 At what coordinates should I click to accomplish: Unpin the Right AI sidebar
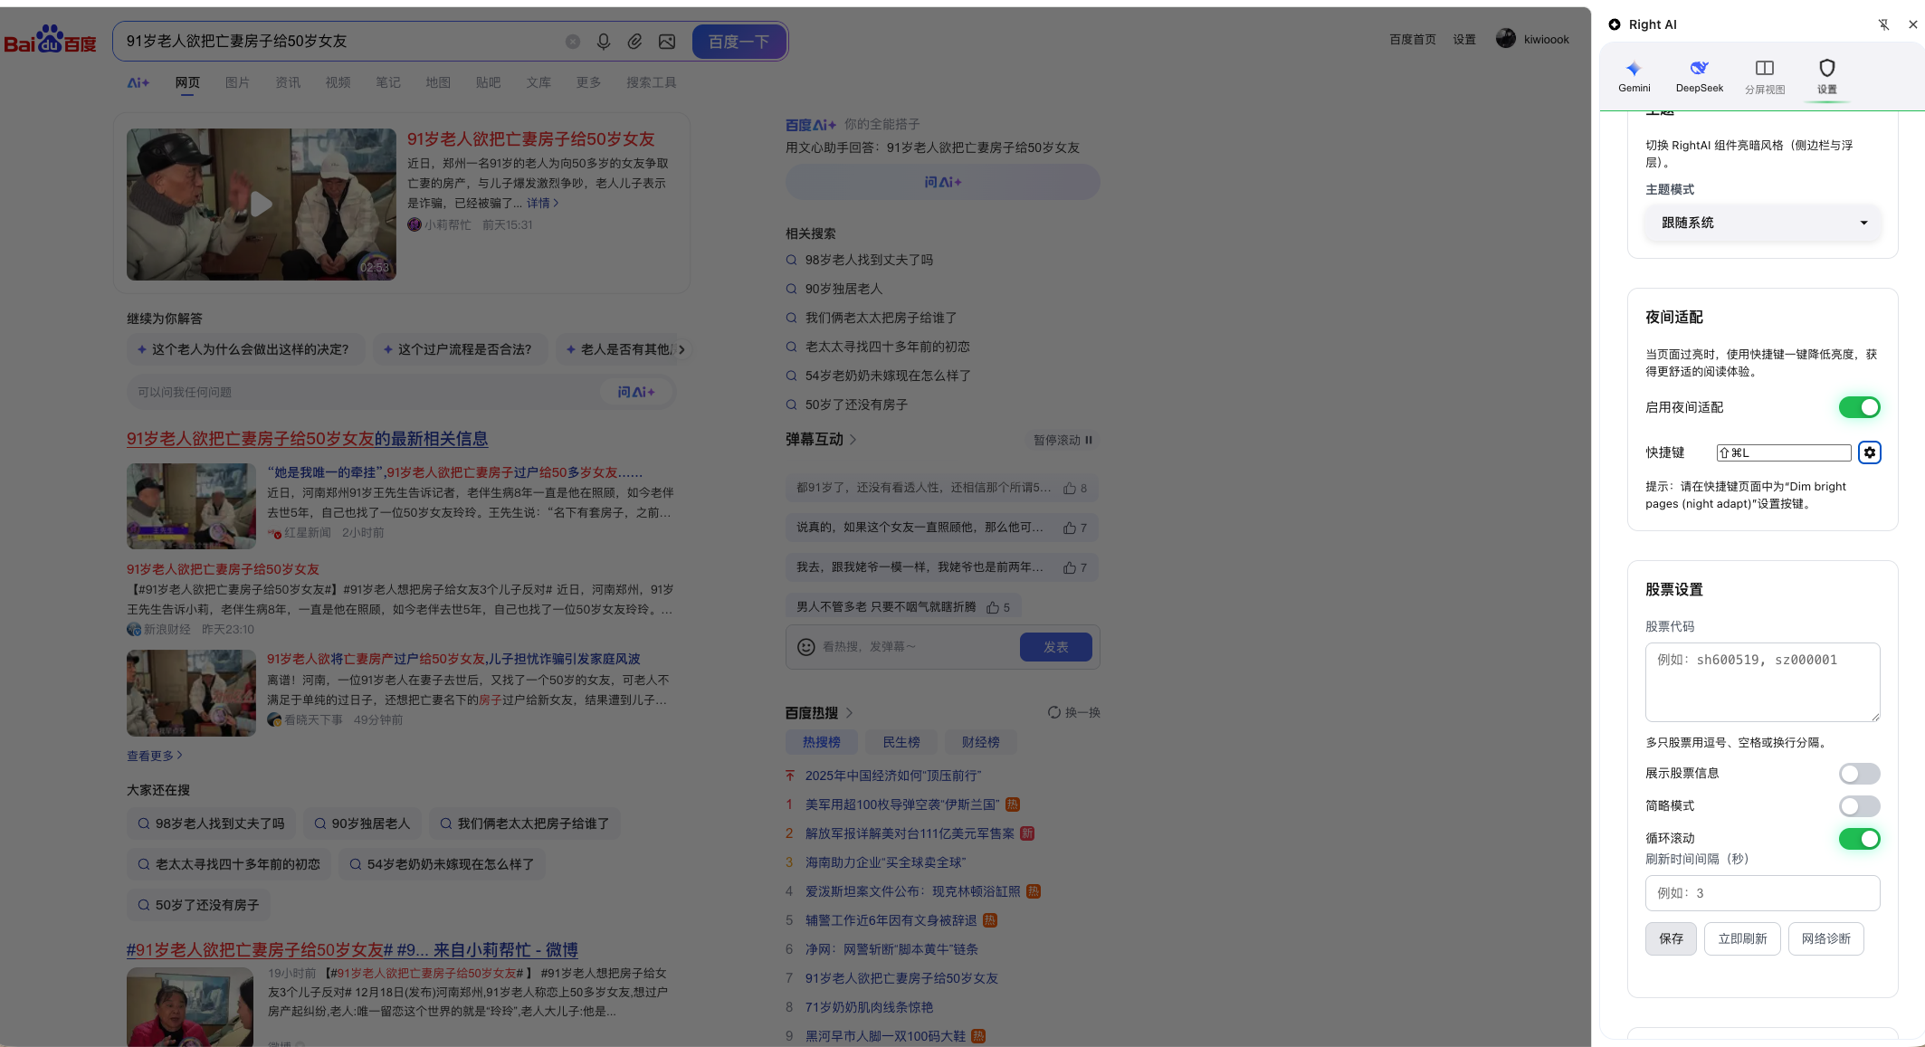point(1883,24)
